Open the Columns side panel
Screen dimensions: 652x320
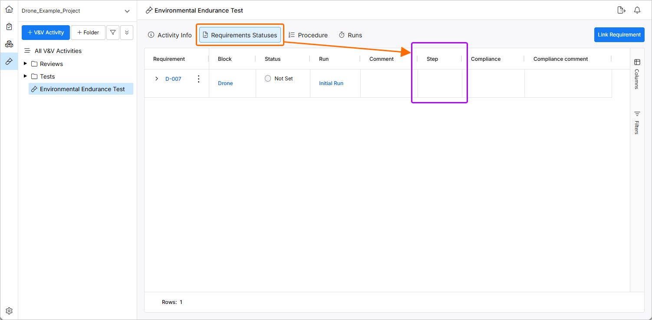pyautogui.click(x=637, y=73)
